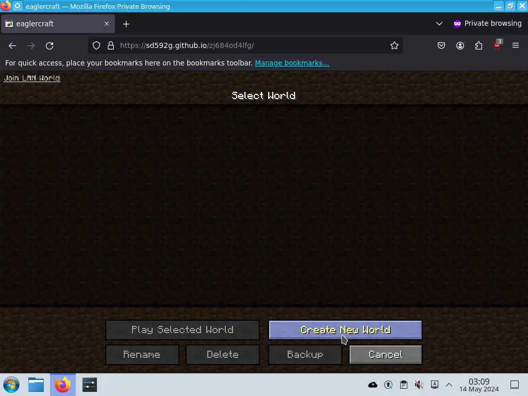
Task: View site security via padlock icon
Action: point(111,45)
